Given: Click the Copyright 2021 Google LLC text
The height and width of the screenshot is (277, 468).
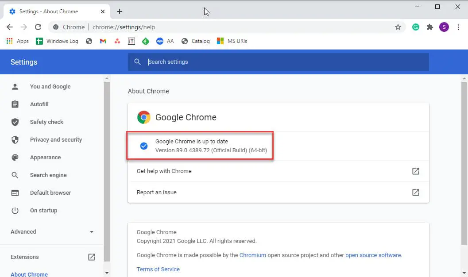Looking at the screenshot, I should point(197,241).
